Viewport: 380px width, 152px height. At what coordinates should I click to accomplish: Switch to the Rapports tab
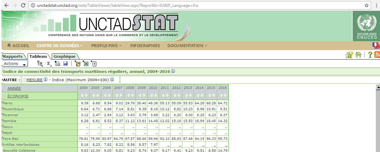click(13, 57)
